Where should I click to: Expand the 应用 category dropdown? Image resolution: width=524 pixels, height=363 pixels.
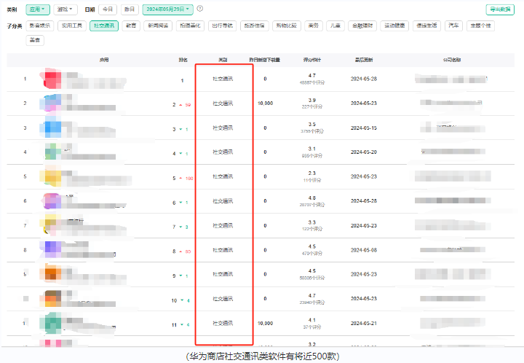pyautogui.click(x=38, y=9)
